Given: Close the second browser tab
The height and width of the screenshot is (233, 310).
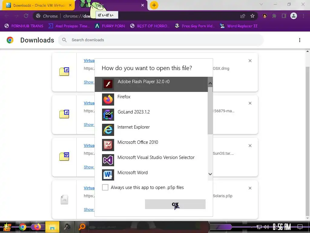Looking at the screenshot, I should 143,5.
